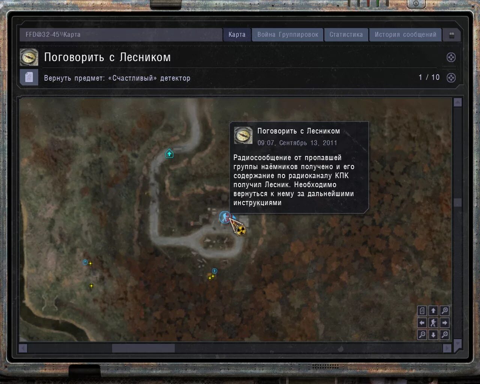Select subtask Вернуть предмет: «Счастливый» детектор
Screen dimensions: 480x384
click(x=117, y=78)
